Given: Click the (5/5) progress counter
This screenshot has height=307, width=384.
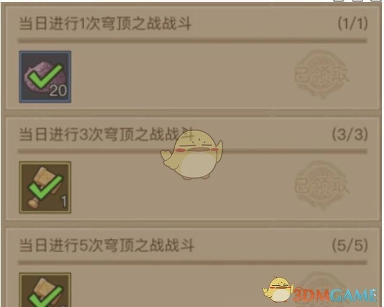Looking at the screenshot, I should tap(350, 245).
